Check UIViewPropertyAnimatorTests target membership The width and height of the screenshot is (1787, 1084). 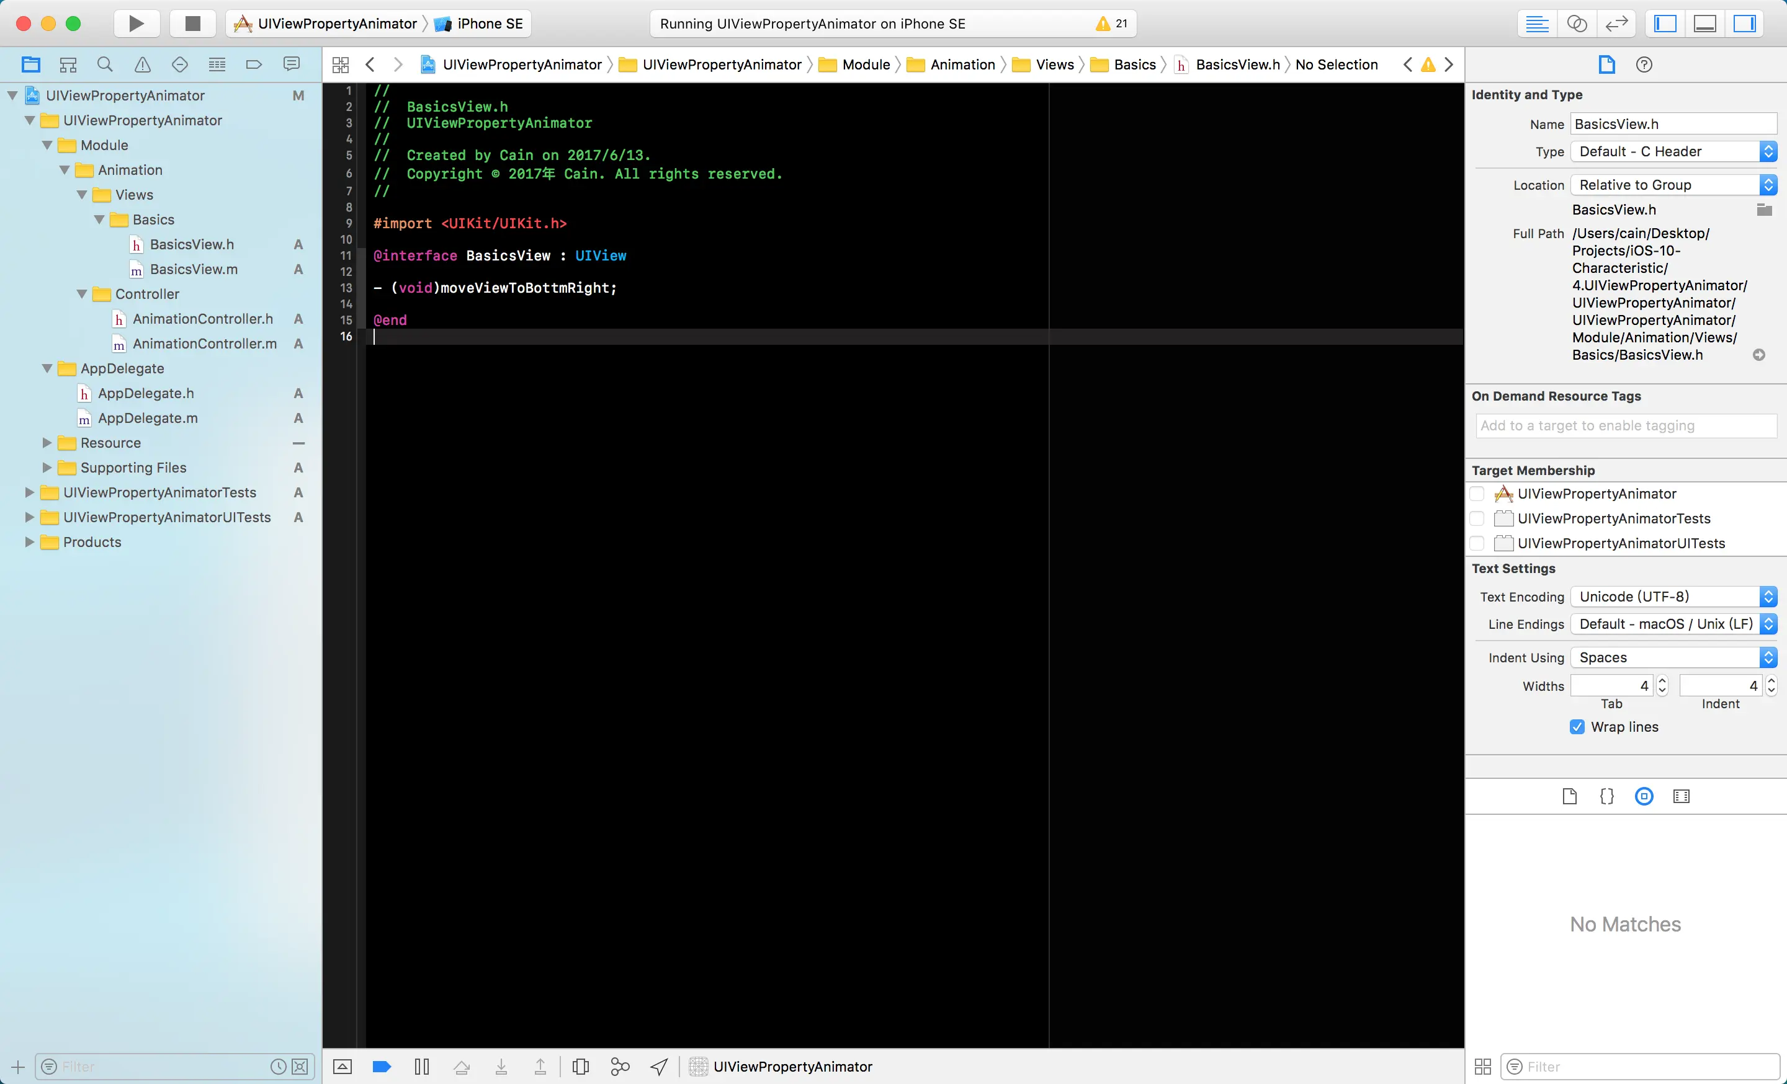(1477, 518)
